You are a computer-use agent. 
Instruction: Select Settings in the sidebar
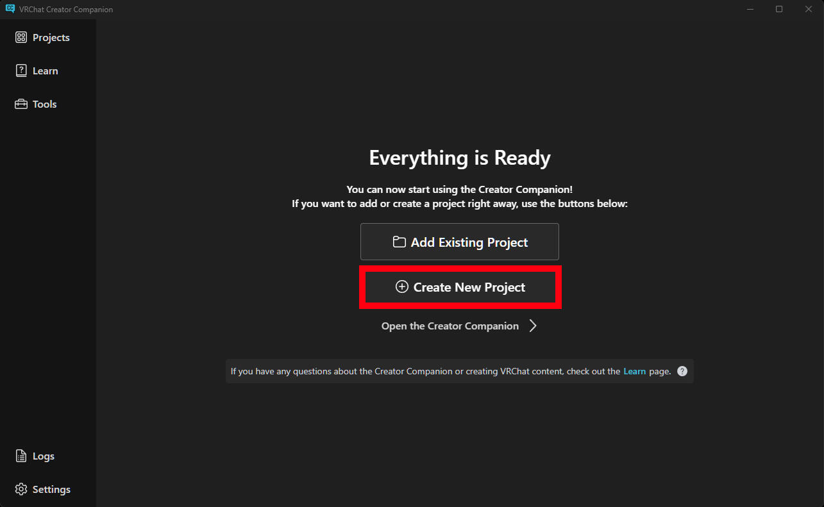[51, 490]
